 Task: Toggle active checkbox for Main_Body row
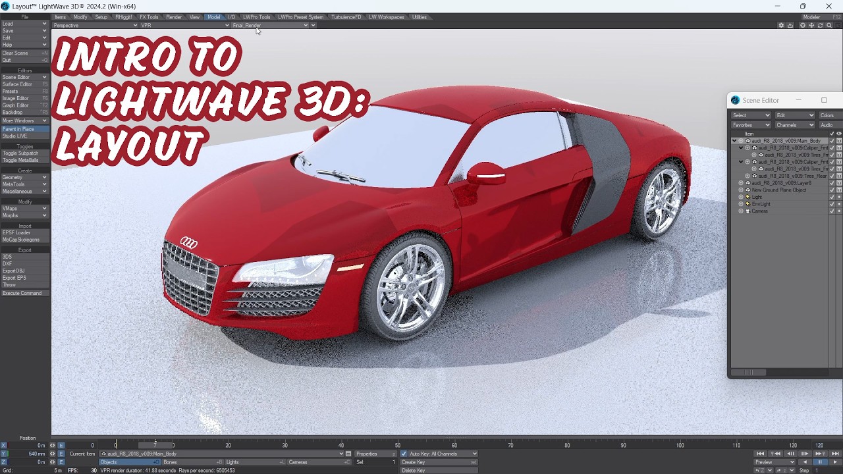tap(832, 141)
